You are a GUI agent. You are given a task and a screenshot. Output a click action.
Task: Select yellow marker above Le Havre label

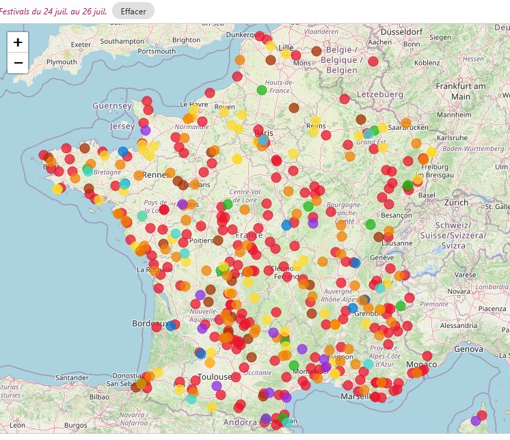click(194, 109)
